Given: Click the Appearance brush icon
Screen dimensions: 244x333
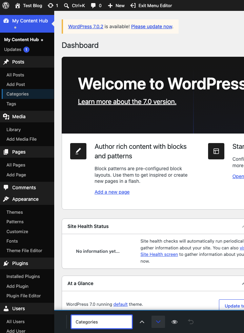Looking at the screenshot, I should [x=6, y=199].
